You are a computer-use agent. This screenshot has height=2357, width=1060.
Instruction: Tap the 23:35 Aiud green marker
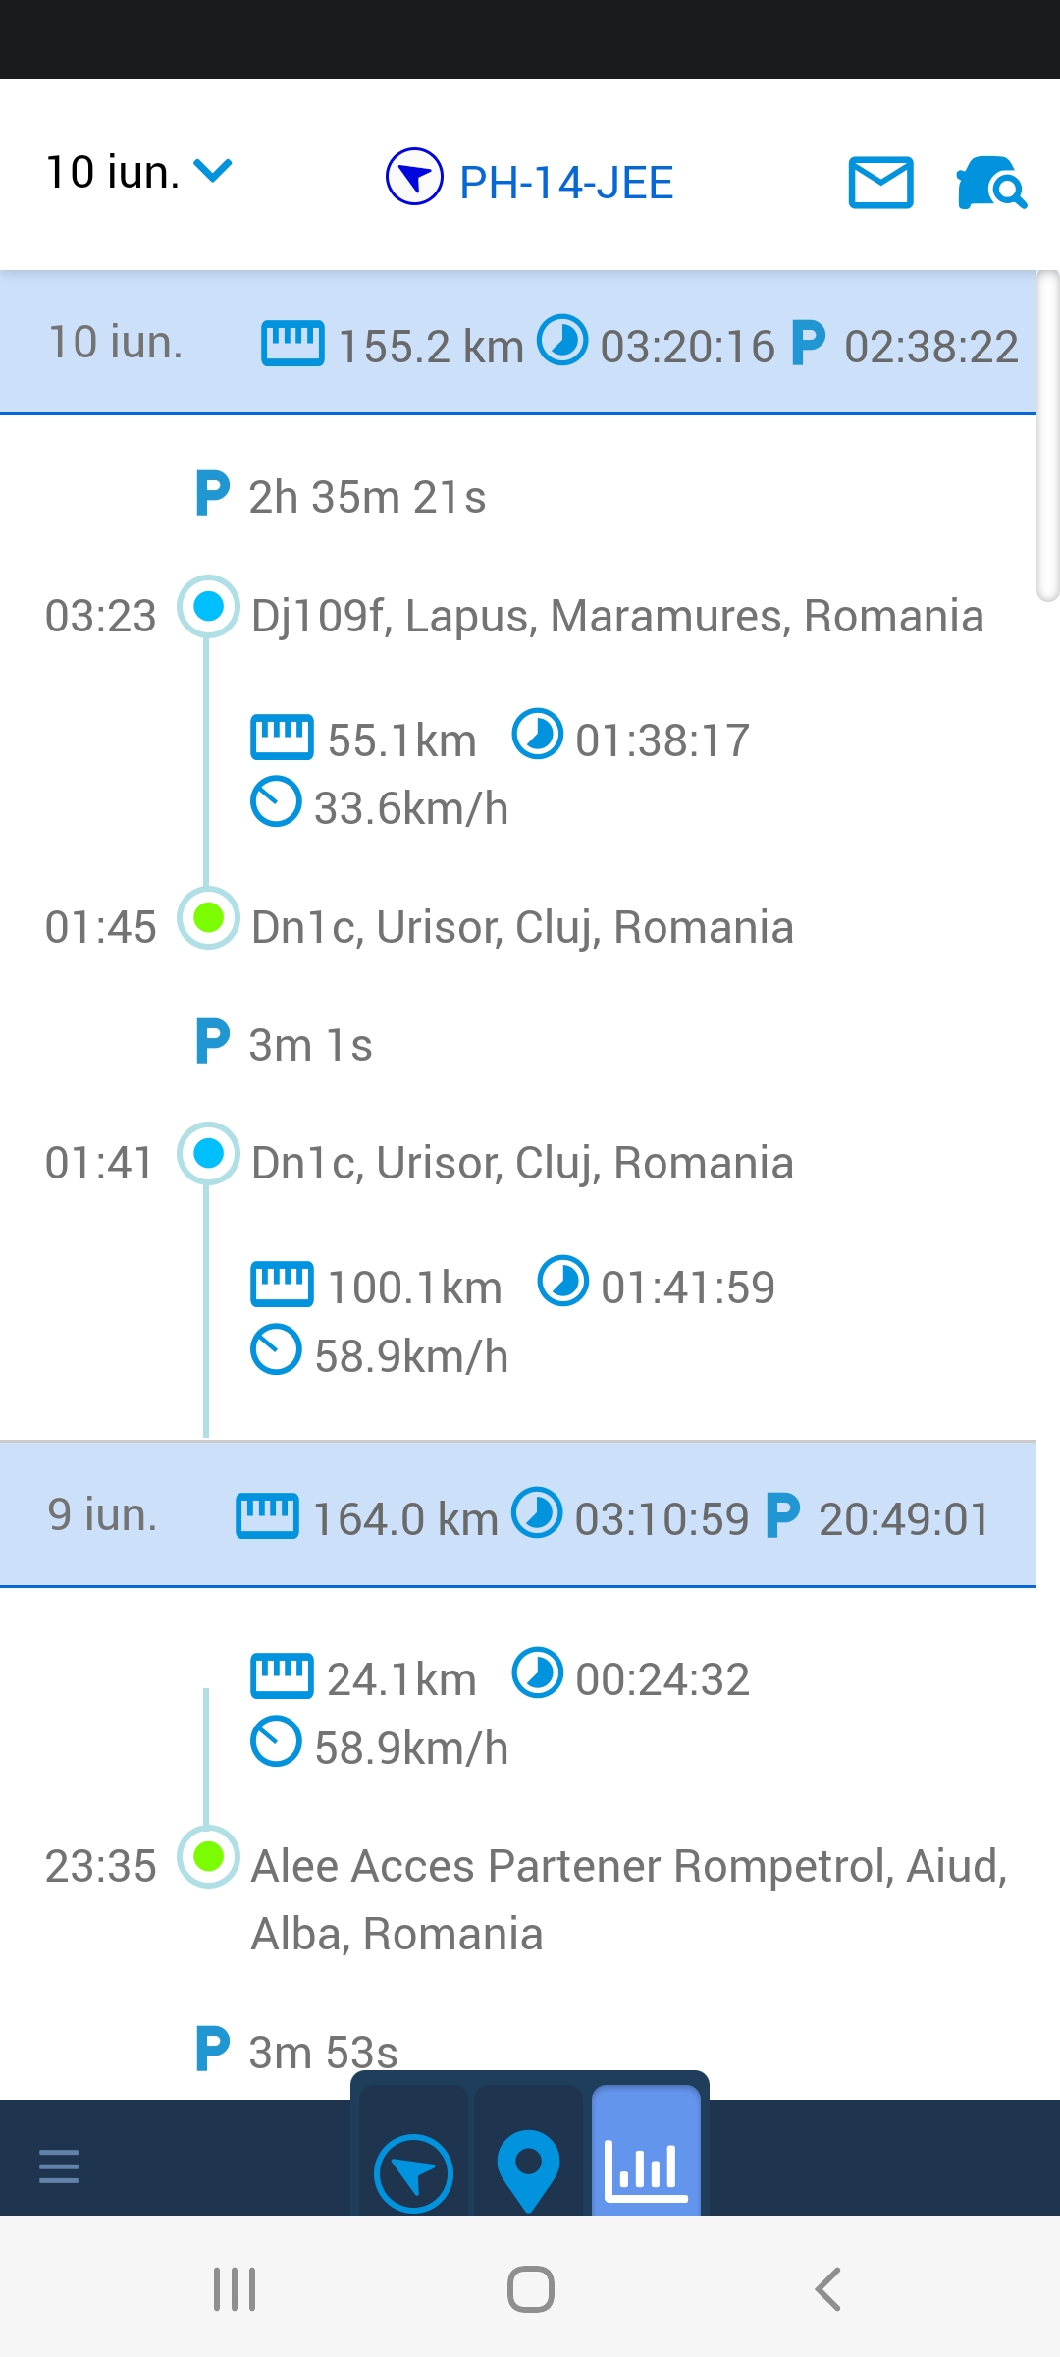(208, 1857)
